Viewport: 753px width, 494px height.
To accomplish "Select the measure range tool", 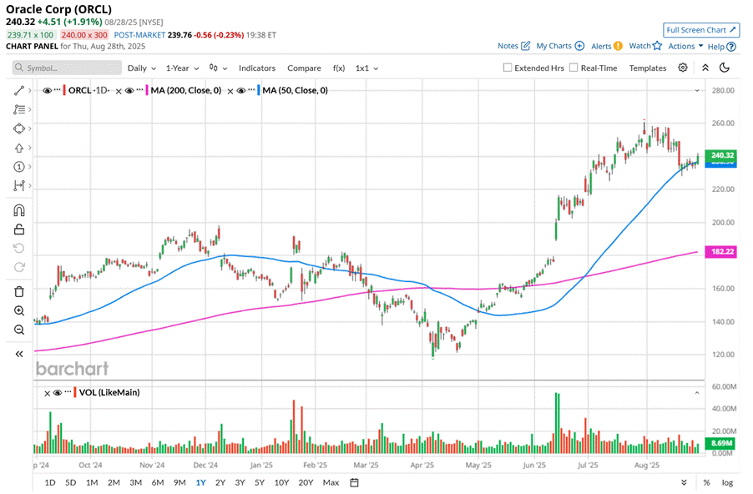I will tap(19, 185).
